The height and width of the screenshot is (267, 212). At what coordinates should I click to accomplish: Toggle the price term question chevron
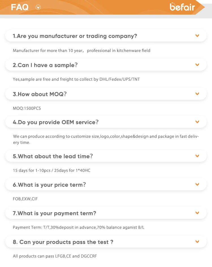[x=197, y=184]
